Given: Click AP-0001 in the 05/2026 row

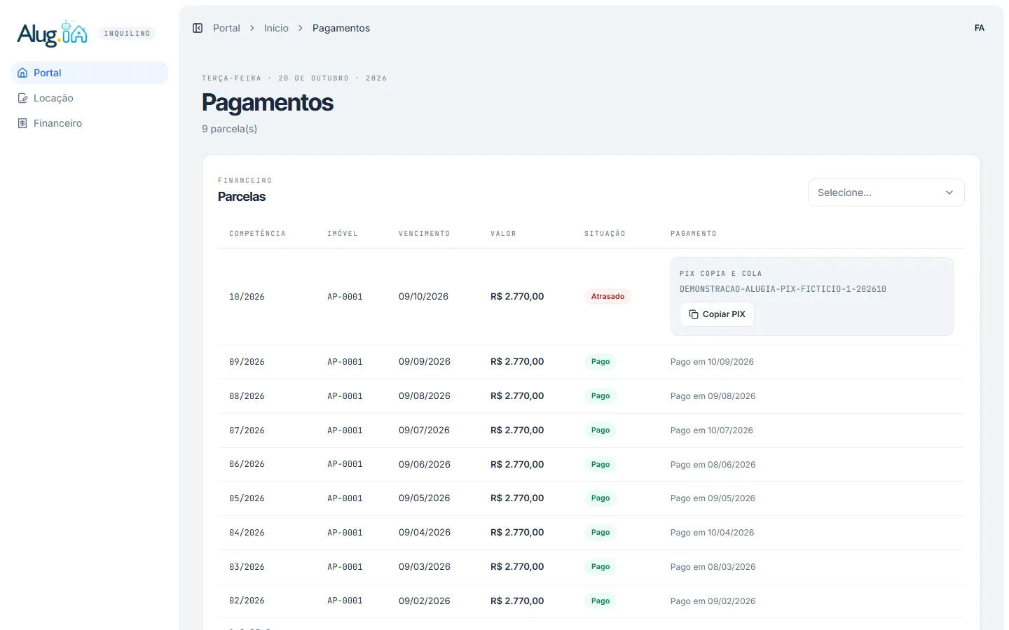Looking at the screenshot, I should click(x=345, y=498).
